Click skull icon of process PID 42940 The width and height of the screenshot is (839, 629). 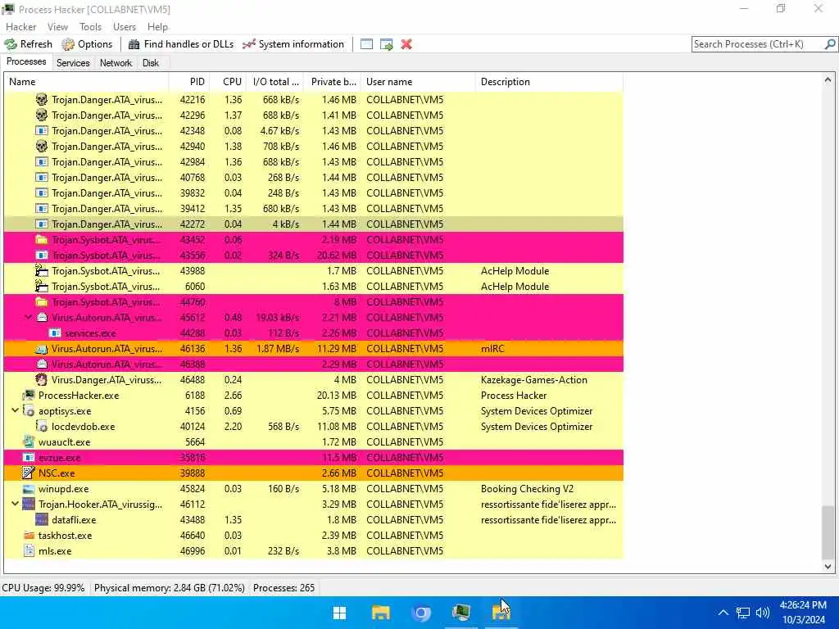pos(42,146)
